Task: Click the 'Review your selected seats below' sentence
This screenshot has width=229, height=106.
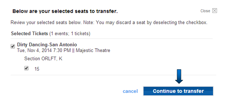Action: pyautogui.click(x=47, y=23)
